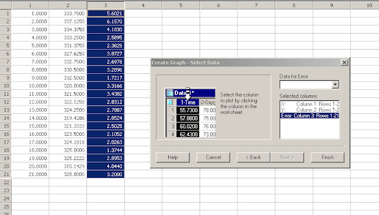Image resolution: width=379 pixels, height=215 pixels.
Task: Click cell containing 325.2222
Action: [x=68, y=158]
